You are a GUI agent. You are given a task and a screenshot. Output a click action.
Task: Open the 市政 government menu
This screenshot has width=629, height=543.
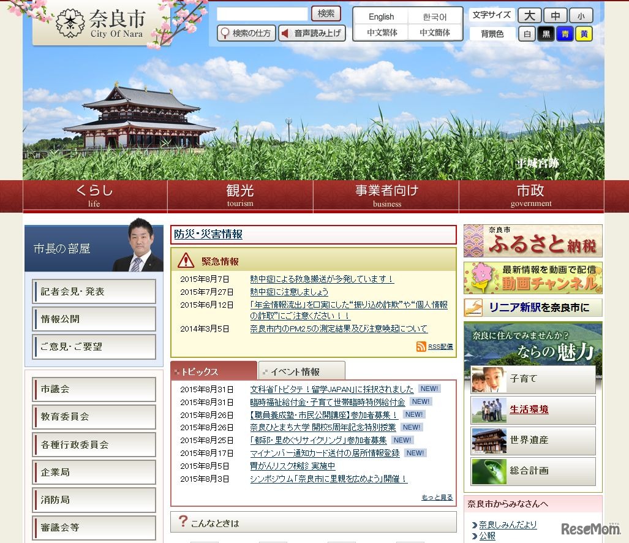[x=531, y=196]
